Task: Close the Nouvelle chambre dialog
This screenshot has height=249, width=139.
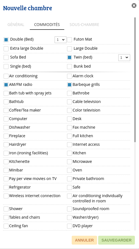Action: (134, 6)
